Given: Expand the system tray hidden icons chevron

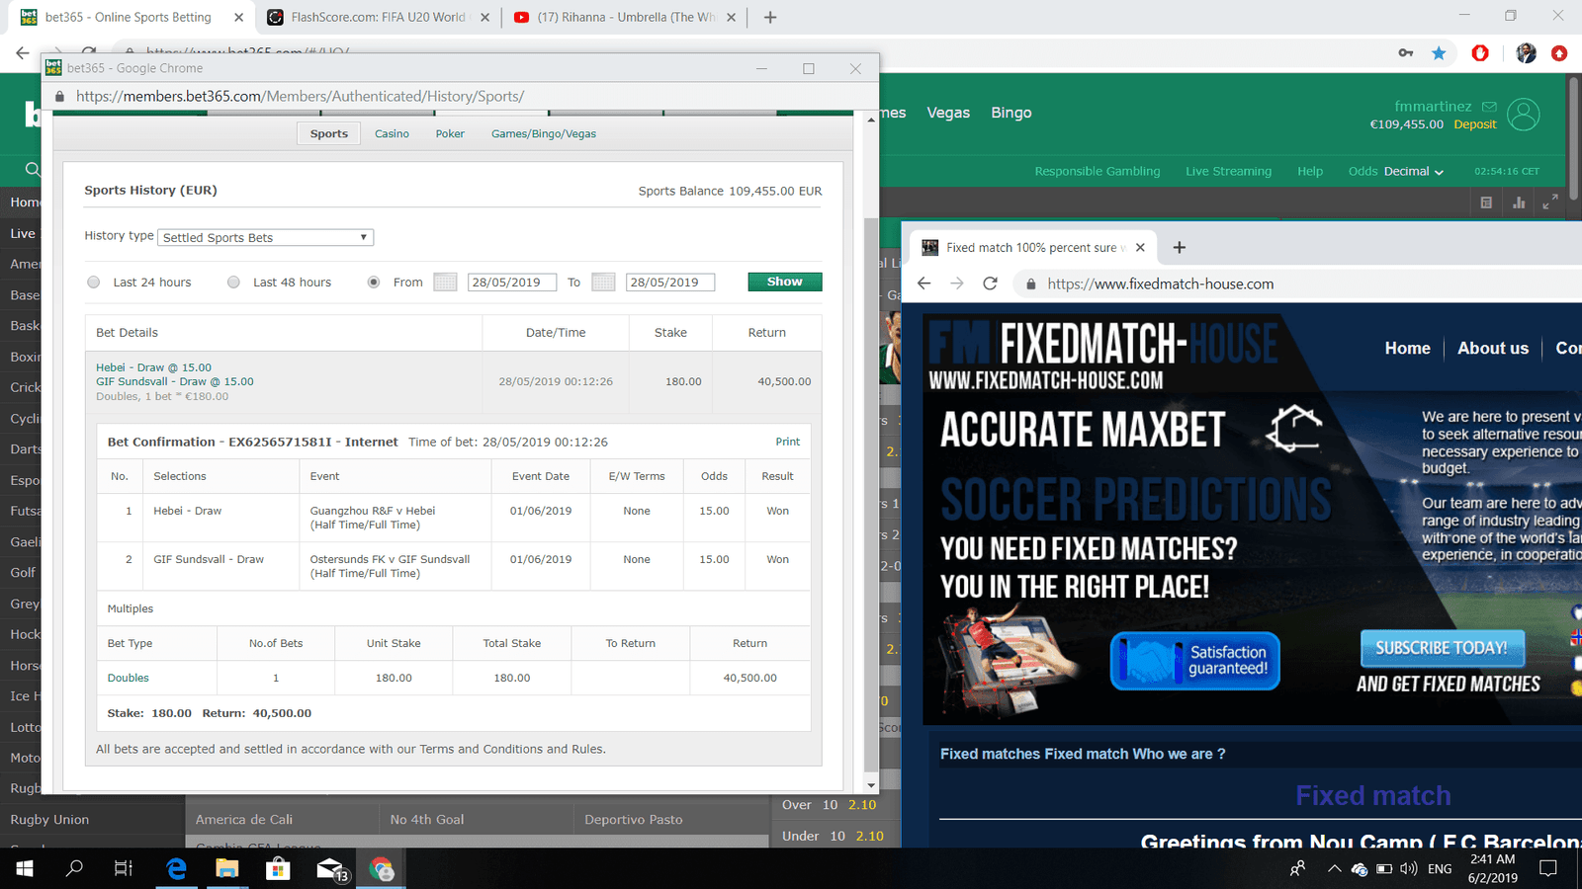Looking at the screenshot, I should point(1334,869).
